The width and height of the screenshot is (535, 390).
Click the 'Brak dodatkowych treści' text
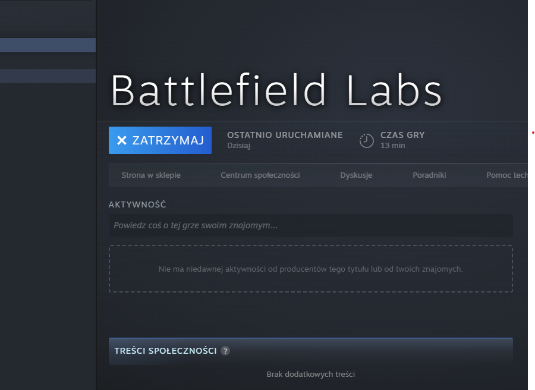click(x=310, y=375)
